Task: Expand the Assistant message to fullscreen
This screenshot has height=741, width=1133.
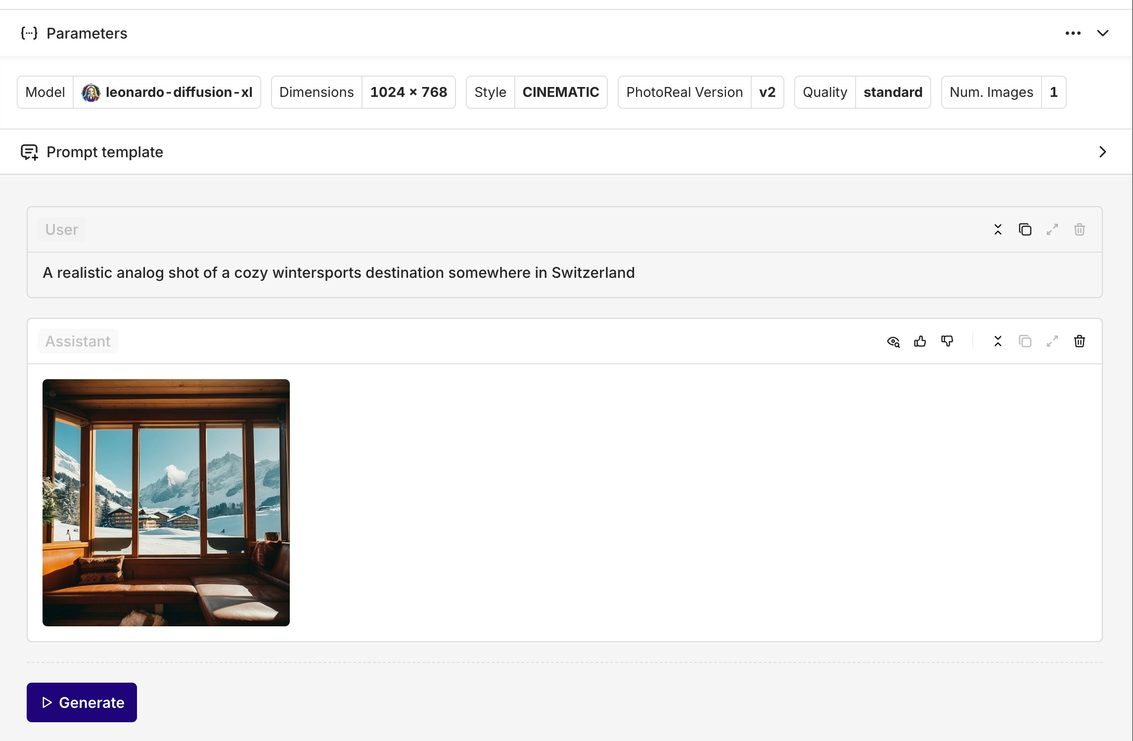Action: coord(1052,341)
